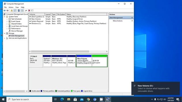Expand the Task Scheduler branch
182x102 pixels.
(x=7, y=19)
